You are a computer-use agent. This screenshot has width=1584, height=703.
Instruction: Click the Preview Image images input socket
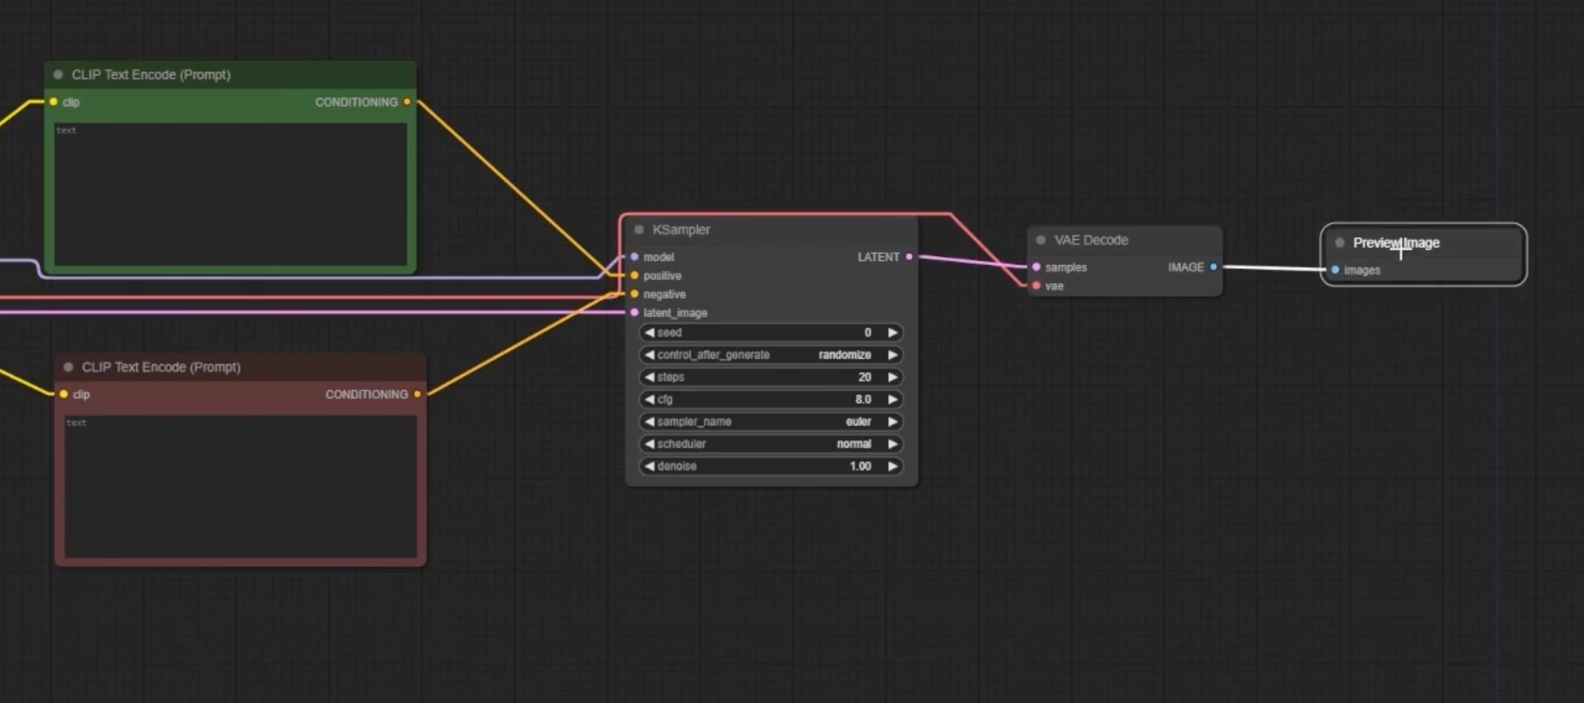click(1335, 270)
